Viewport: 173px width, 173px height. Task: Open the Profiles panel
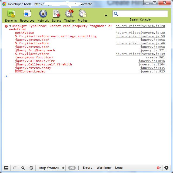(83, 16)
